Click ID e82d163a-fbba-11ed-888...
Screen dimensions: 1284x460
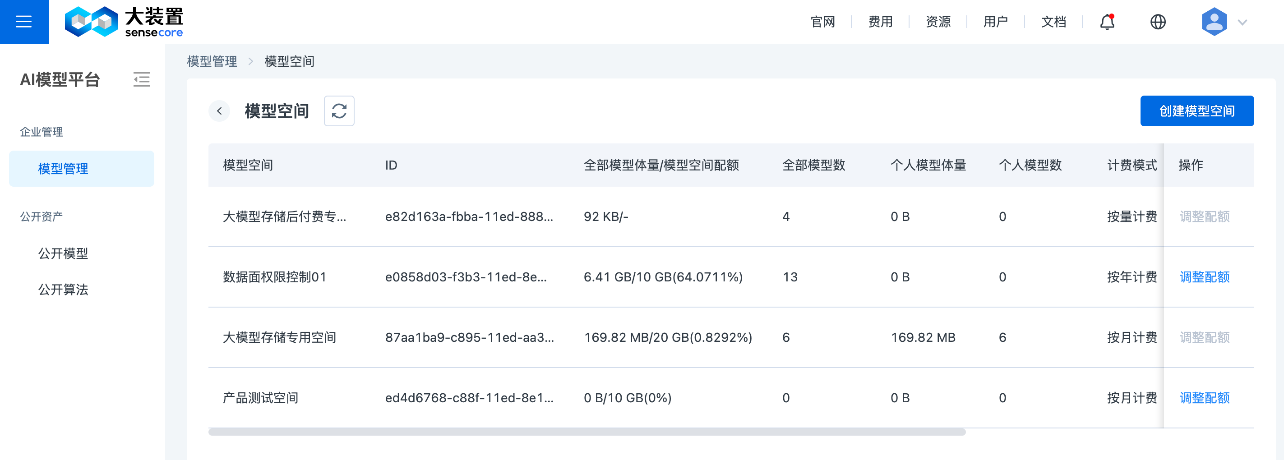(x=469, y=216)
